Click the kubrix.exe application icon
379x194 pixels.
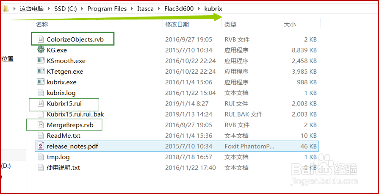click(x=40, y=82)
